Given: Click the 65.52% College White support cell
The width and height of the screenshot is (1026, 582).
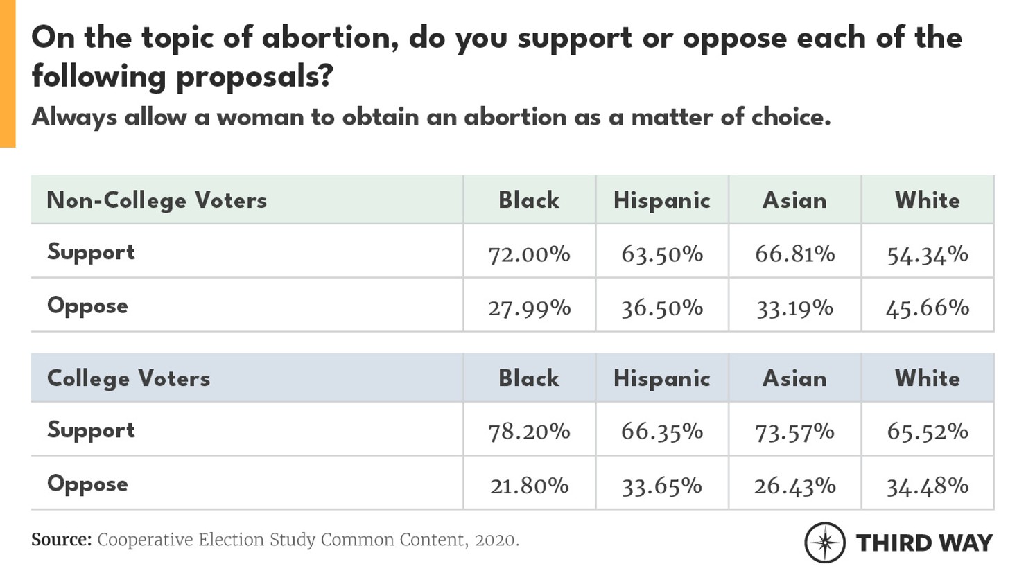Looking at the screenshot, I should pos(927,432).
